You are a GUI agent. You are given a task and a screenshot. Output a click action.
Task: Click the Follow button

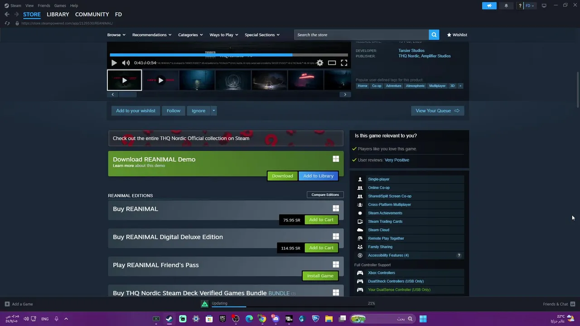174,111
